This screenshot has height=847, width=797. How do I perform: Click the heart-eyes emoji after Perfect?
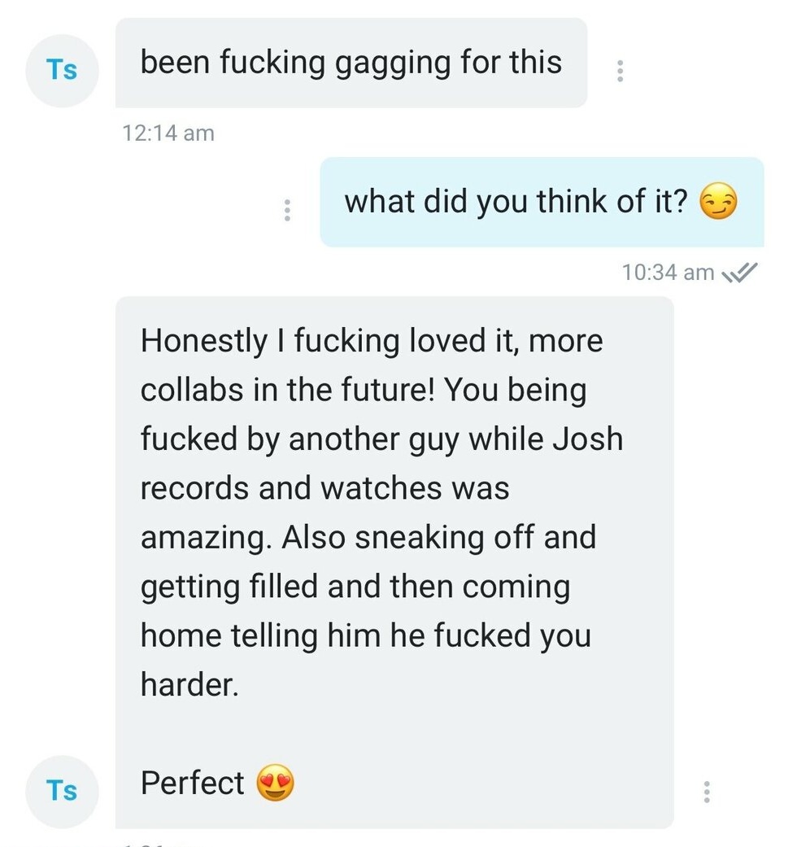[276, 784]
